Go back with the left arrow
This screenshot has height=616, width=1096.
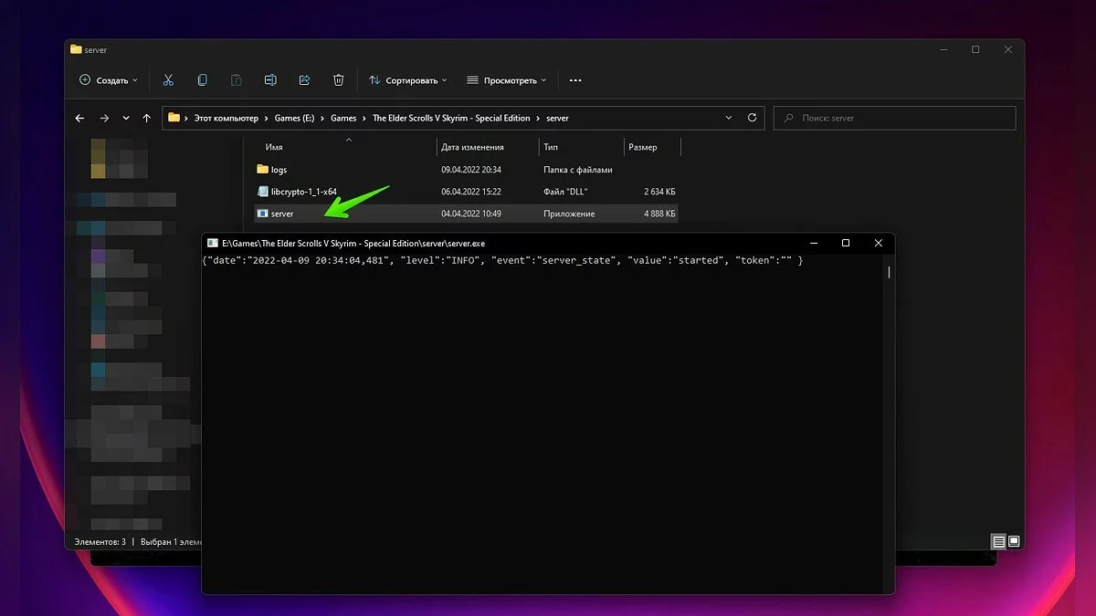pyautogui.click(x=79, y=118)
